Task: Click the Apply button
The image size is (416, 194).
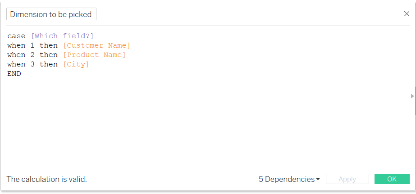Action: pyautogui.click(x=347, y=179)
